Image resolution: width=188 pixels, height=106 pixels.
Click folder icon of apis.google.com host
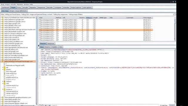click(3, 24)
